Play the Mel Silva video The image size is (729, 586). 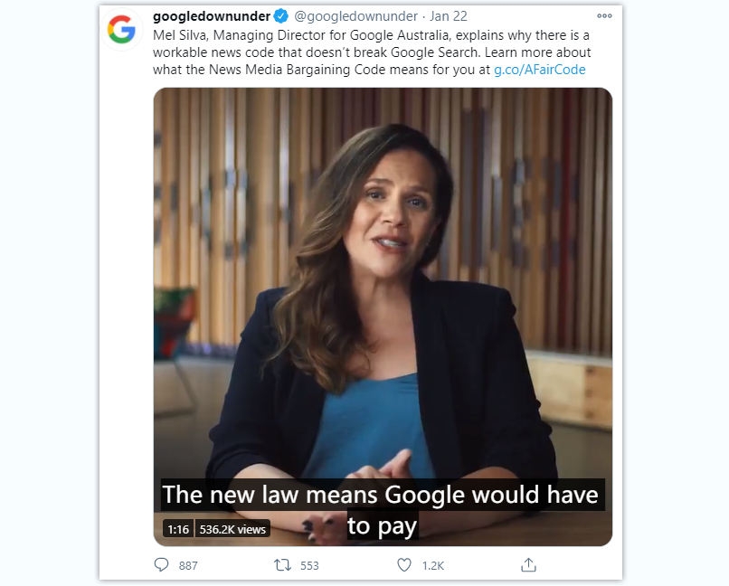pos(383,317)
